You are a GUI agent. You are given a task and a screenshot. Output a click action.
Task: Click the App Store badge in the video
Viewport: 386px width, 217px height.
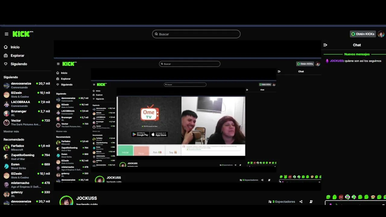(159, 134)
